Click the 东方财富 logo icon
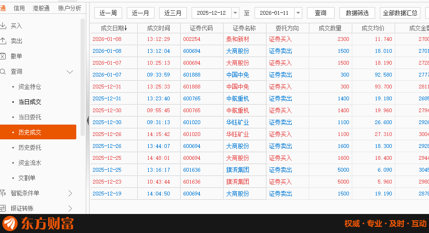Viewport: 429px width, 233px height. pos(10,223)
